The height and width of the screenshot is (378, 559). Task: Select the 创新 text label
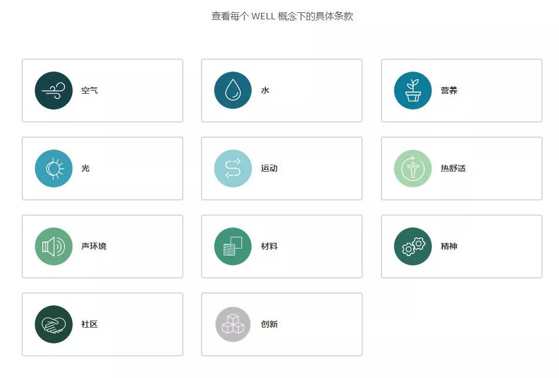[269, 324]
